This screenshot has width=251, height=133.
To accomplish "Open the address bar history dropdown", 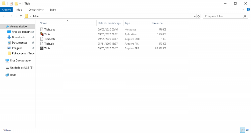I will point(195,16).
